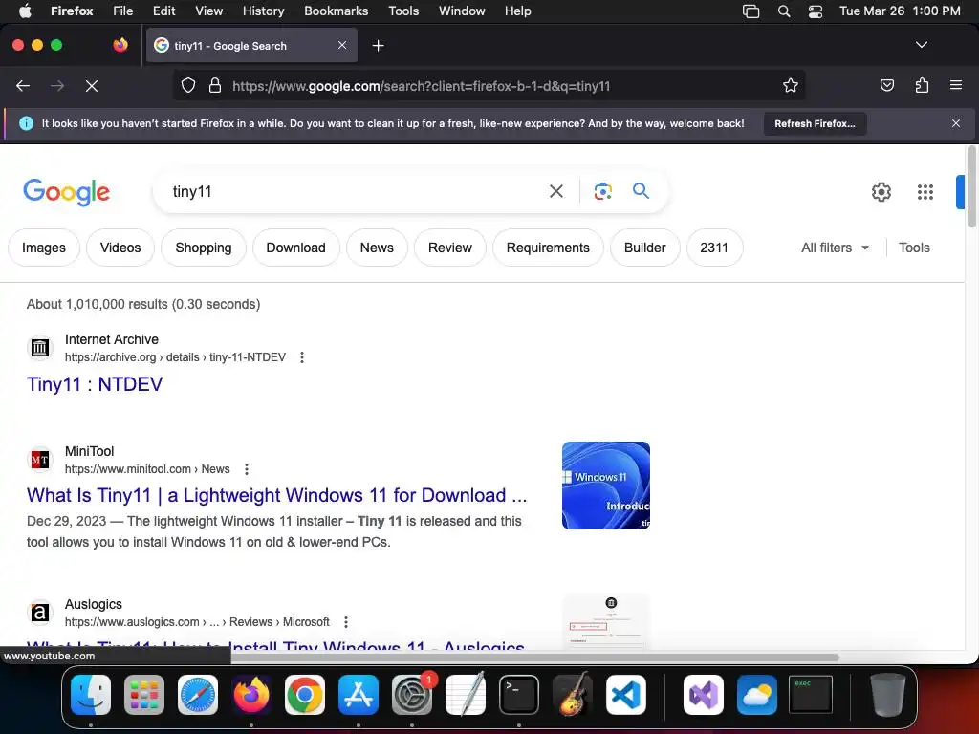Filter results by Videos
Viewport: 979px width, 734px height.
coord(120,248)
